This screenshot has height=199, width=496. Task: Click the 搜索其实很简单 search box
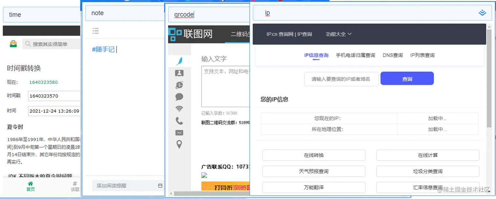(x=51, y=44)
